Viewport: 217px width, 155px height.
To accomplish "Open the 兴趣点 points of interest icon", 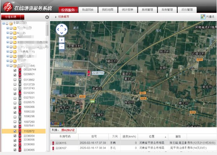I will [203, 17].
